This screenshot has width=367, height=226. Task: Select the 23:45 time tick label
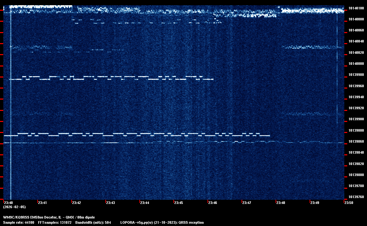pyautogui.click(x=178, y=203)
